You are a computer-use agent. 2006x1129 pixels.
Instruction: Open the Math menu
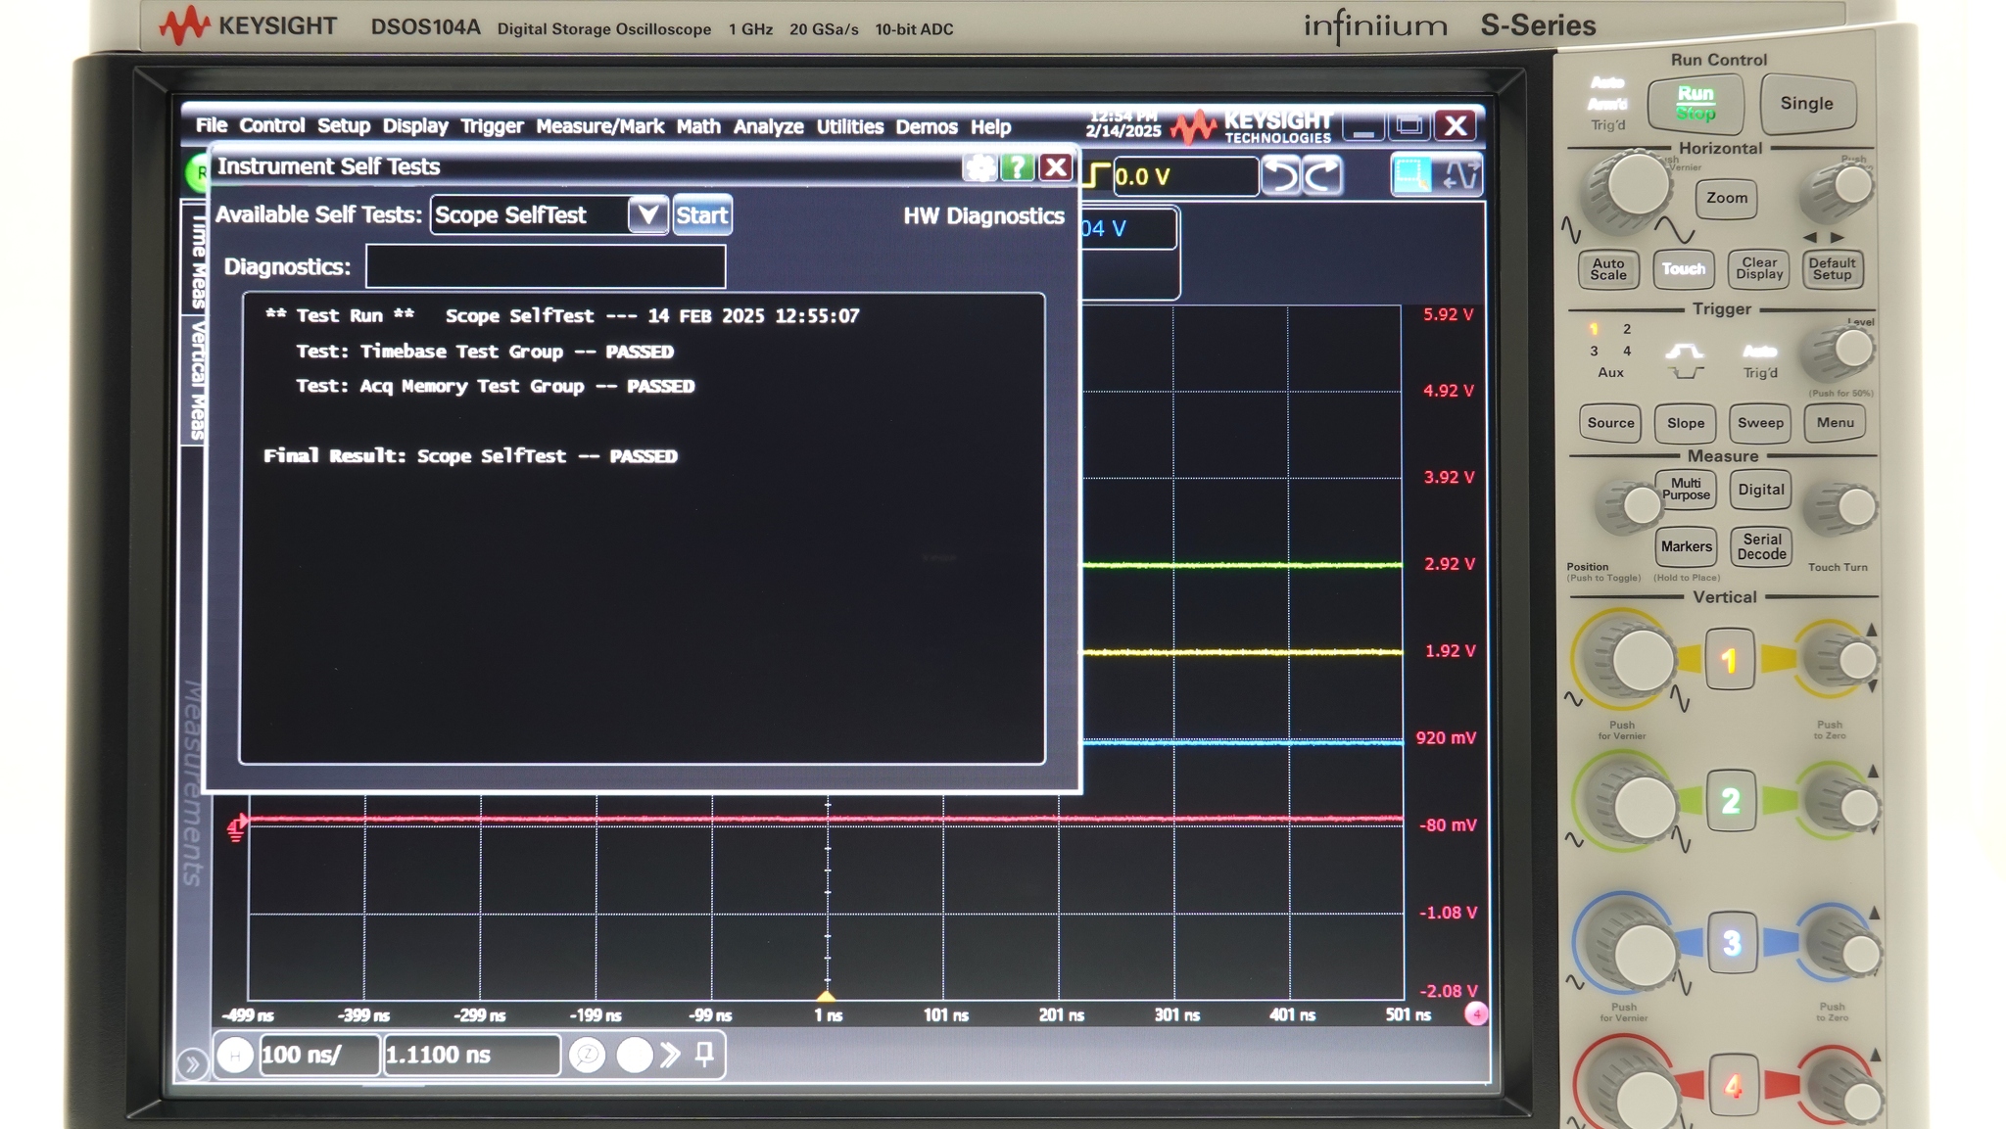(697, 125)
